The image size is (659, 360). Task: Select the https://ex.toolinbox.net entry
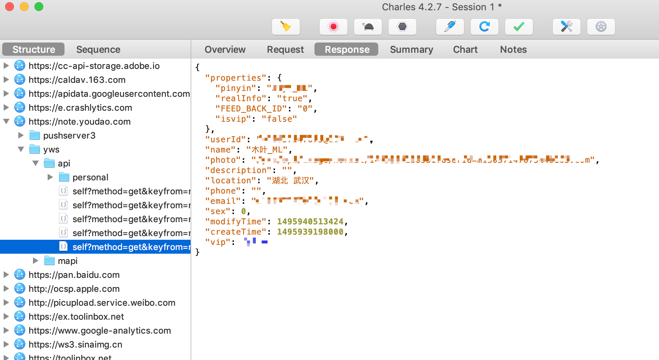tap(76, 316)
